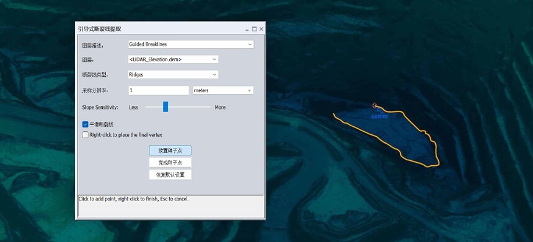Click the GUIDED label on the map

379,116
